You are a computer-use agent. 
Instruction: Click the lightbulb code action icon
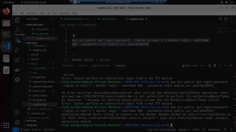(x=74, y=36)
